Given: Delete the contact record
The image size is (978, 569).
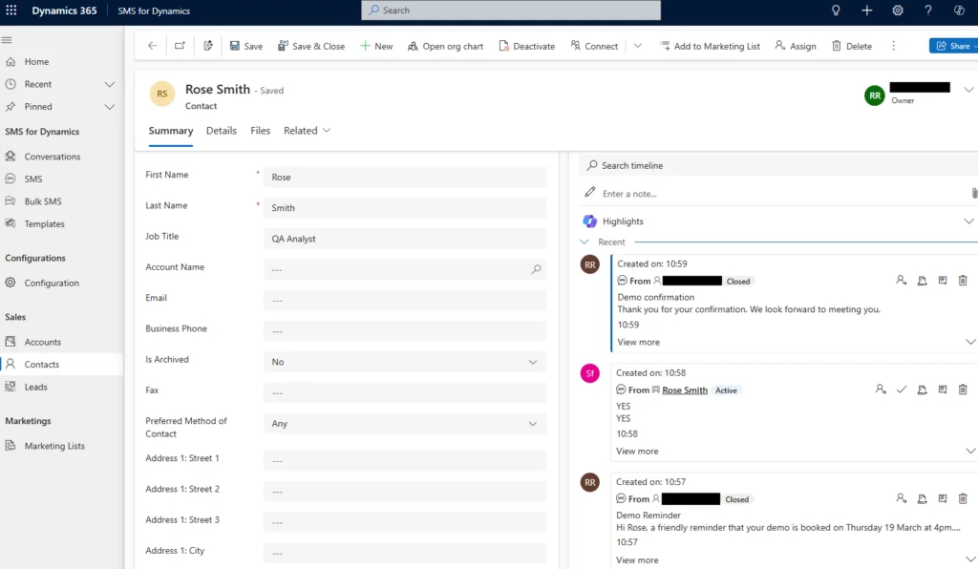Looking at the screenshot, I should point(852,46).
